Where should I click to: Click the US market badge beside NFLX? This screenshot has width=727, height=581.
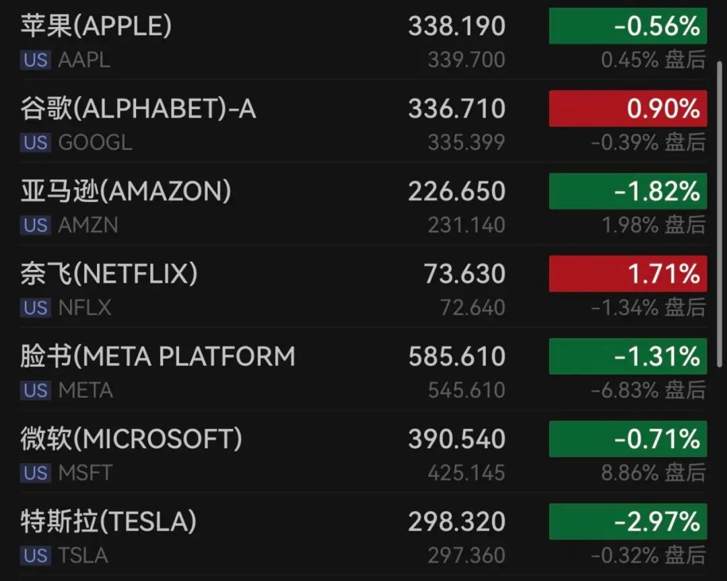pos(35,308)
